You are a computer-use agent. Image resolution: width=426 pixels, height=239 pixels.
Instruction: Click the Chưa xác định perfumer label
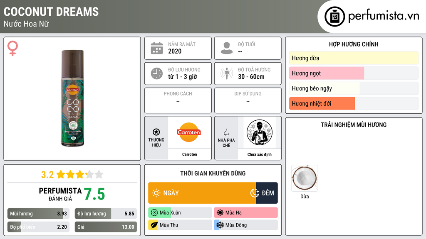coord(260,154)
